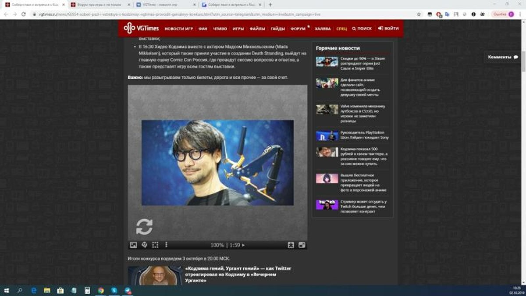Open the НОВОСТИ ИГР menu item
This screenshot has width=526, height=296.
[x=178, y=29]
